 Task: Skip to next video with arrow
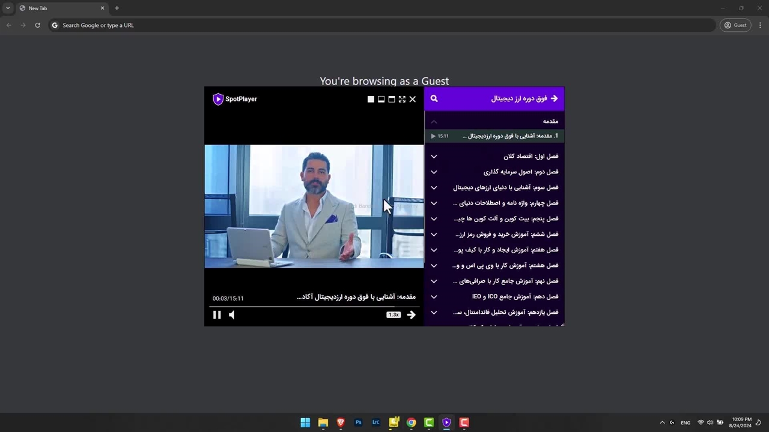411,315
